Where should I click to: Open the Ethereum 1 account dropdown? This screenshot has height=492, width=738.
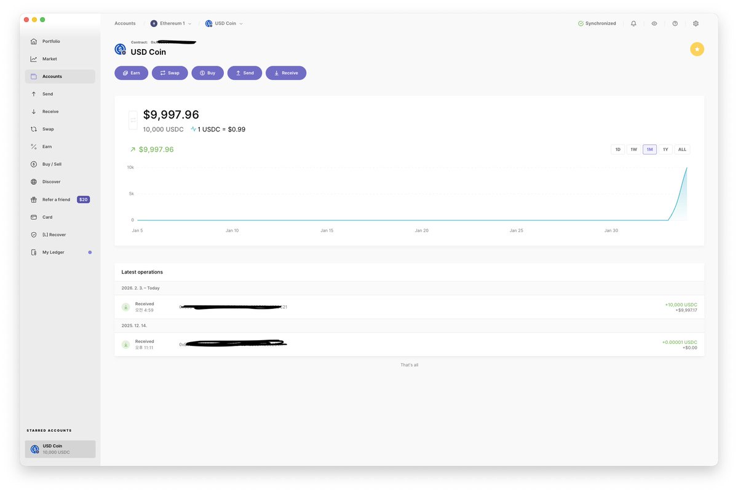pos(171,23)
